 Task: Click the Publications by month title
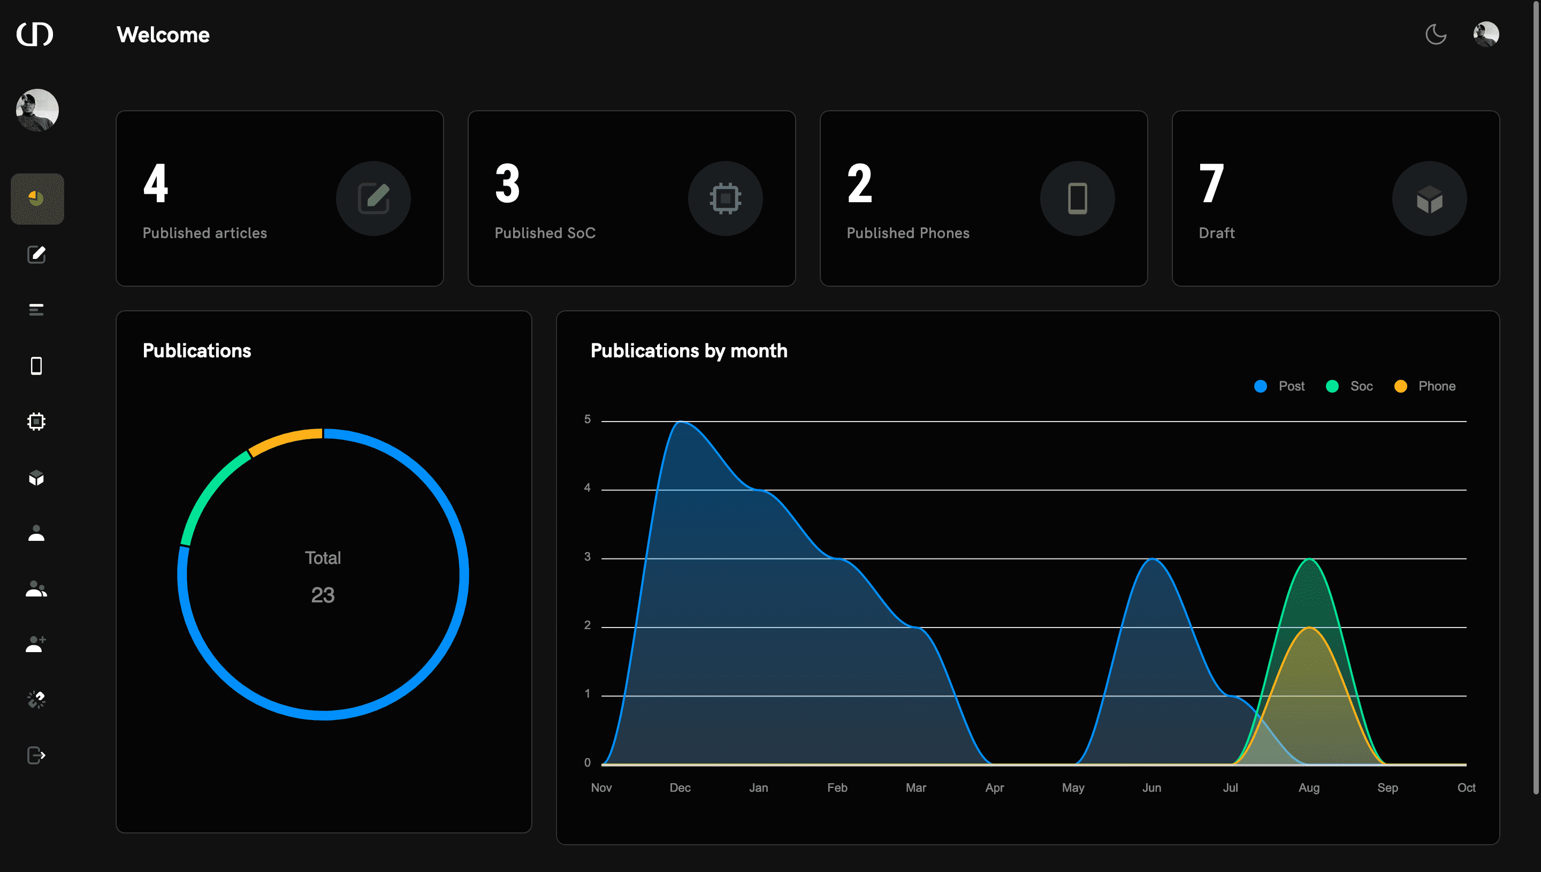click(x=689, y=350)
